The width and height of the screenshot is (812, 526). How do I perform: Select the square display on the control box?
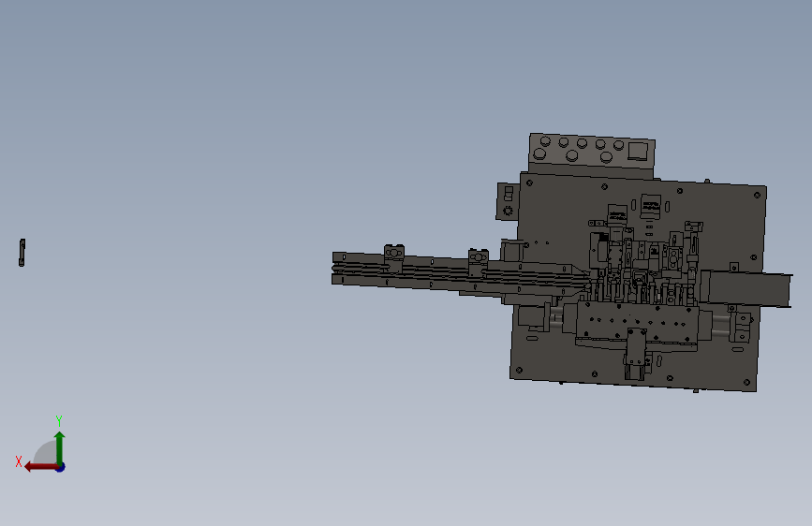pyautogui.click(x=638, y=152)
